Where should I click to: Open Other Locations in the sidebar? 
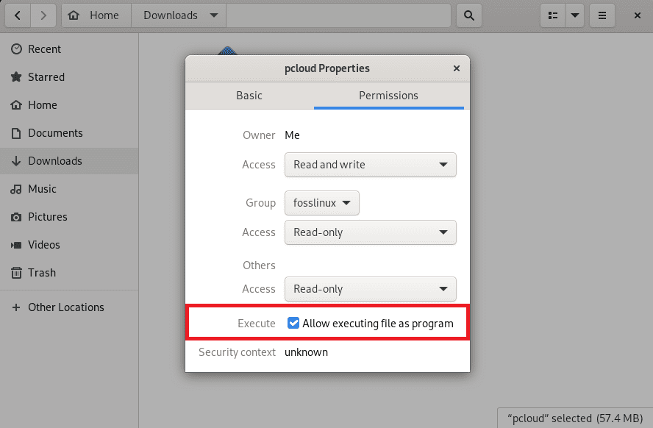click(x=69, y=307)
